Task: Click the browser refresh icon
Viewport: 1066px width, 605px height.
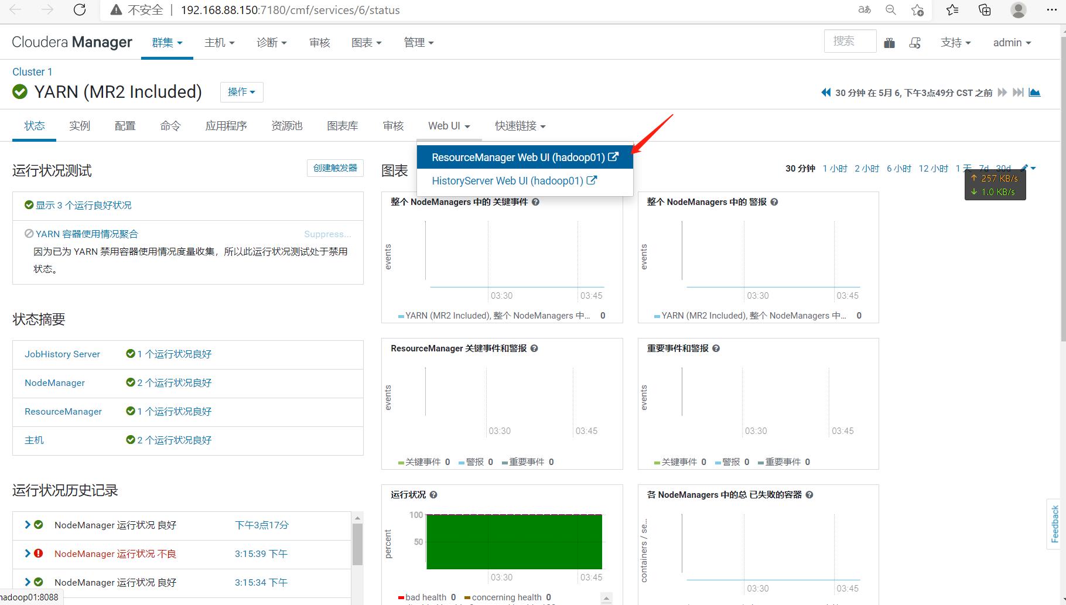Action: pos(80,10)
